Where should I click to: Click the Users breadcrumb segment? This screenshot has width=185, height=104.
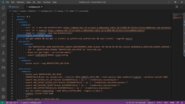(15, 11)
